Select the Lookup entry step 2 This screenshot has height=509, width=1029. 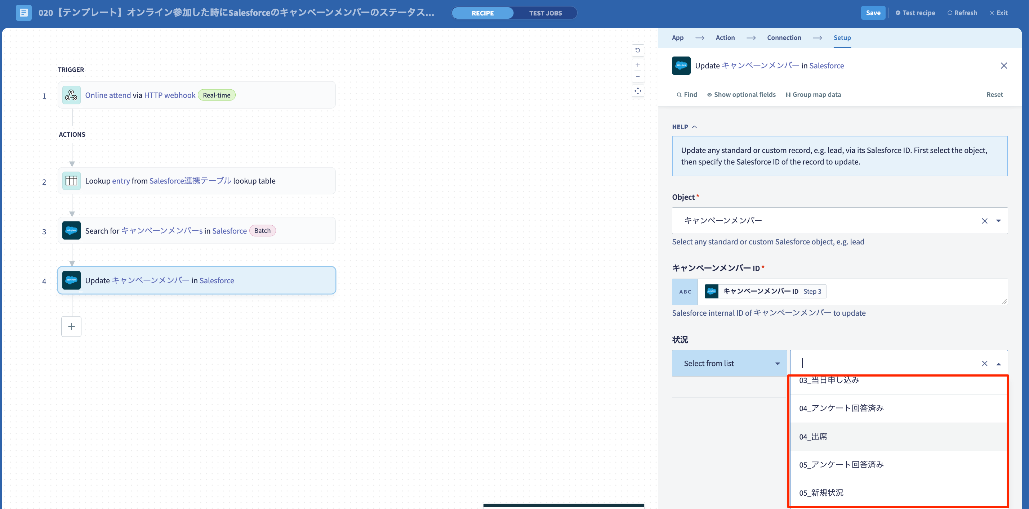pos(196,181)
